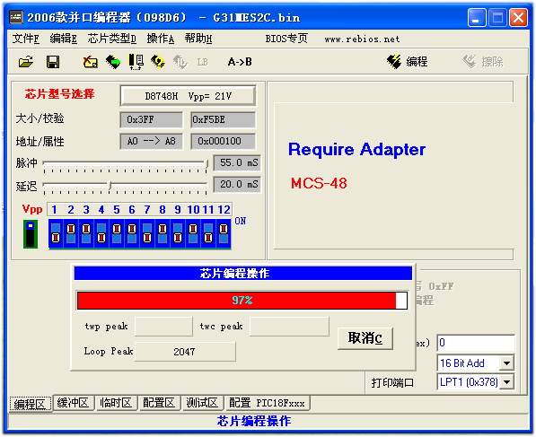
Task: Click the green chip read icon
Action: (x=113, y=62)
